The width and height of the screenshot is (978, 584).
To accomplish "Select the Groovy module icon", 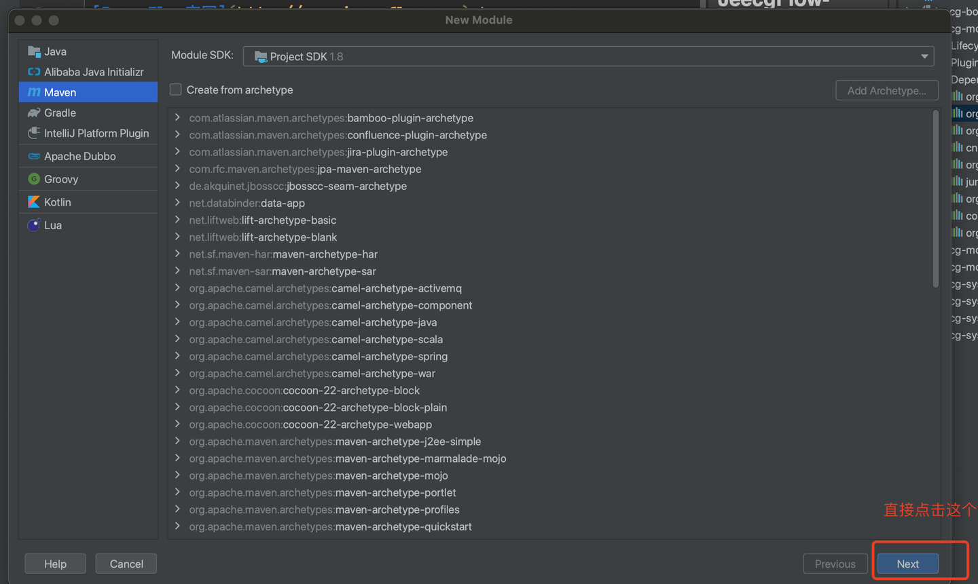I will [x=34, y=179].
